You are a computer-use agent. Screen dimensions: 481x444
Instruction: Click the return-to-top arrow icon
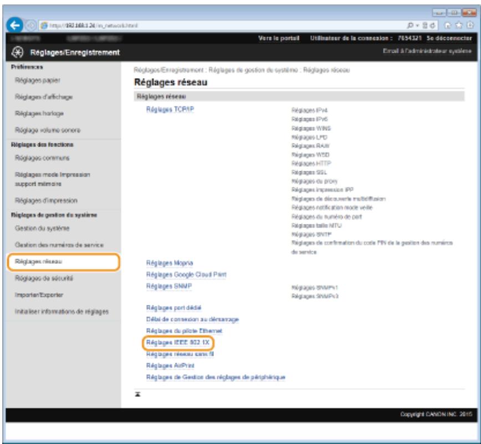pos(138,394)
